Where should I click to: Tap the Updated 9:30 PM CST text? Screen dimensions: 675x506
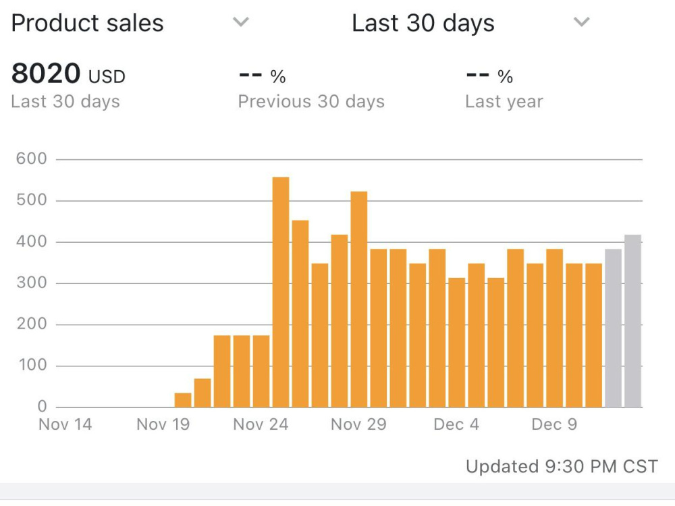click(x=562, y=466)
